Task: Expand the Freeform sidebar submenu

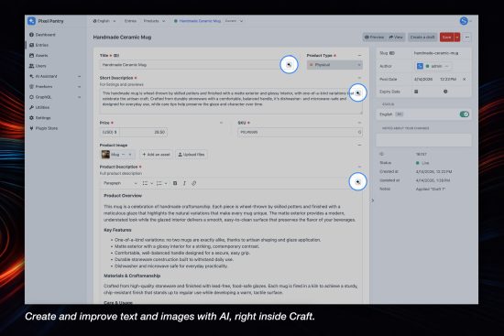Action: tap(79, 87)
